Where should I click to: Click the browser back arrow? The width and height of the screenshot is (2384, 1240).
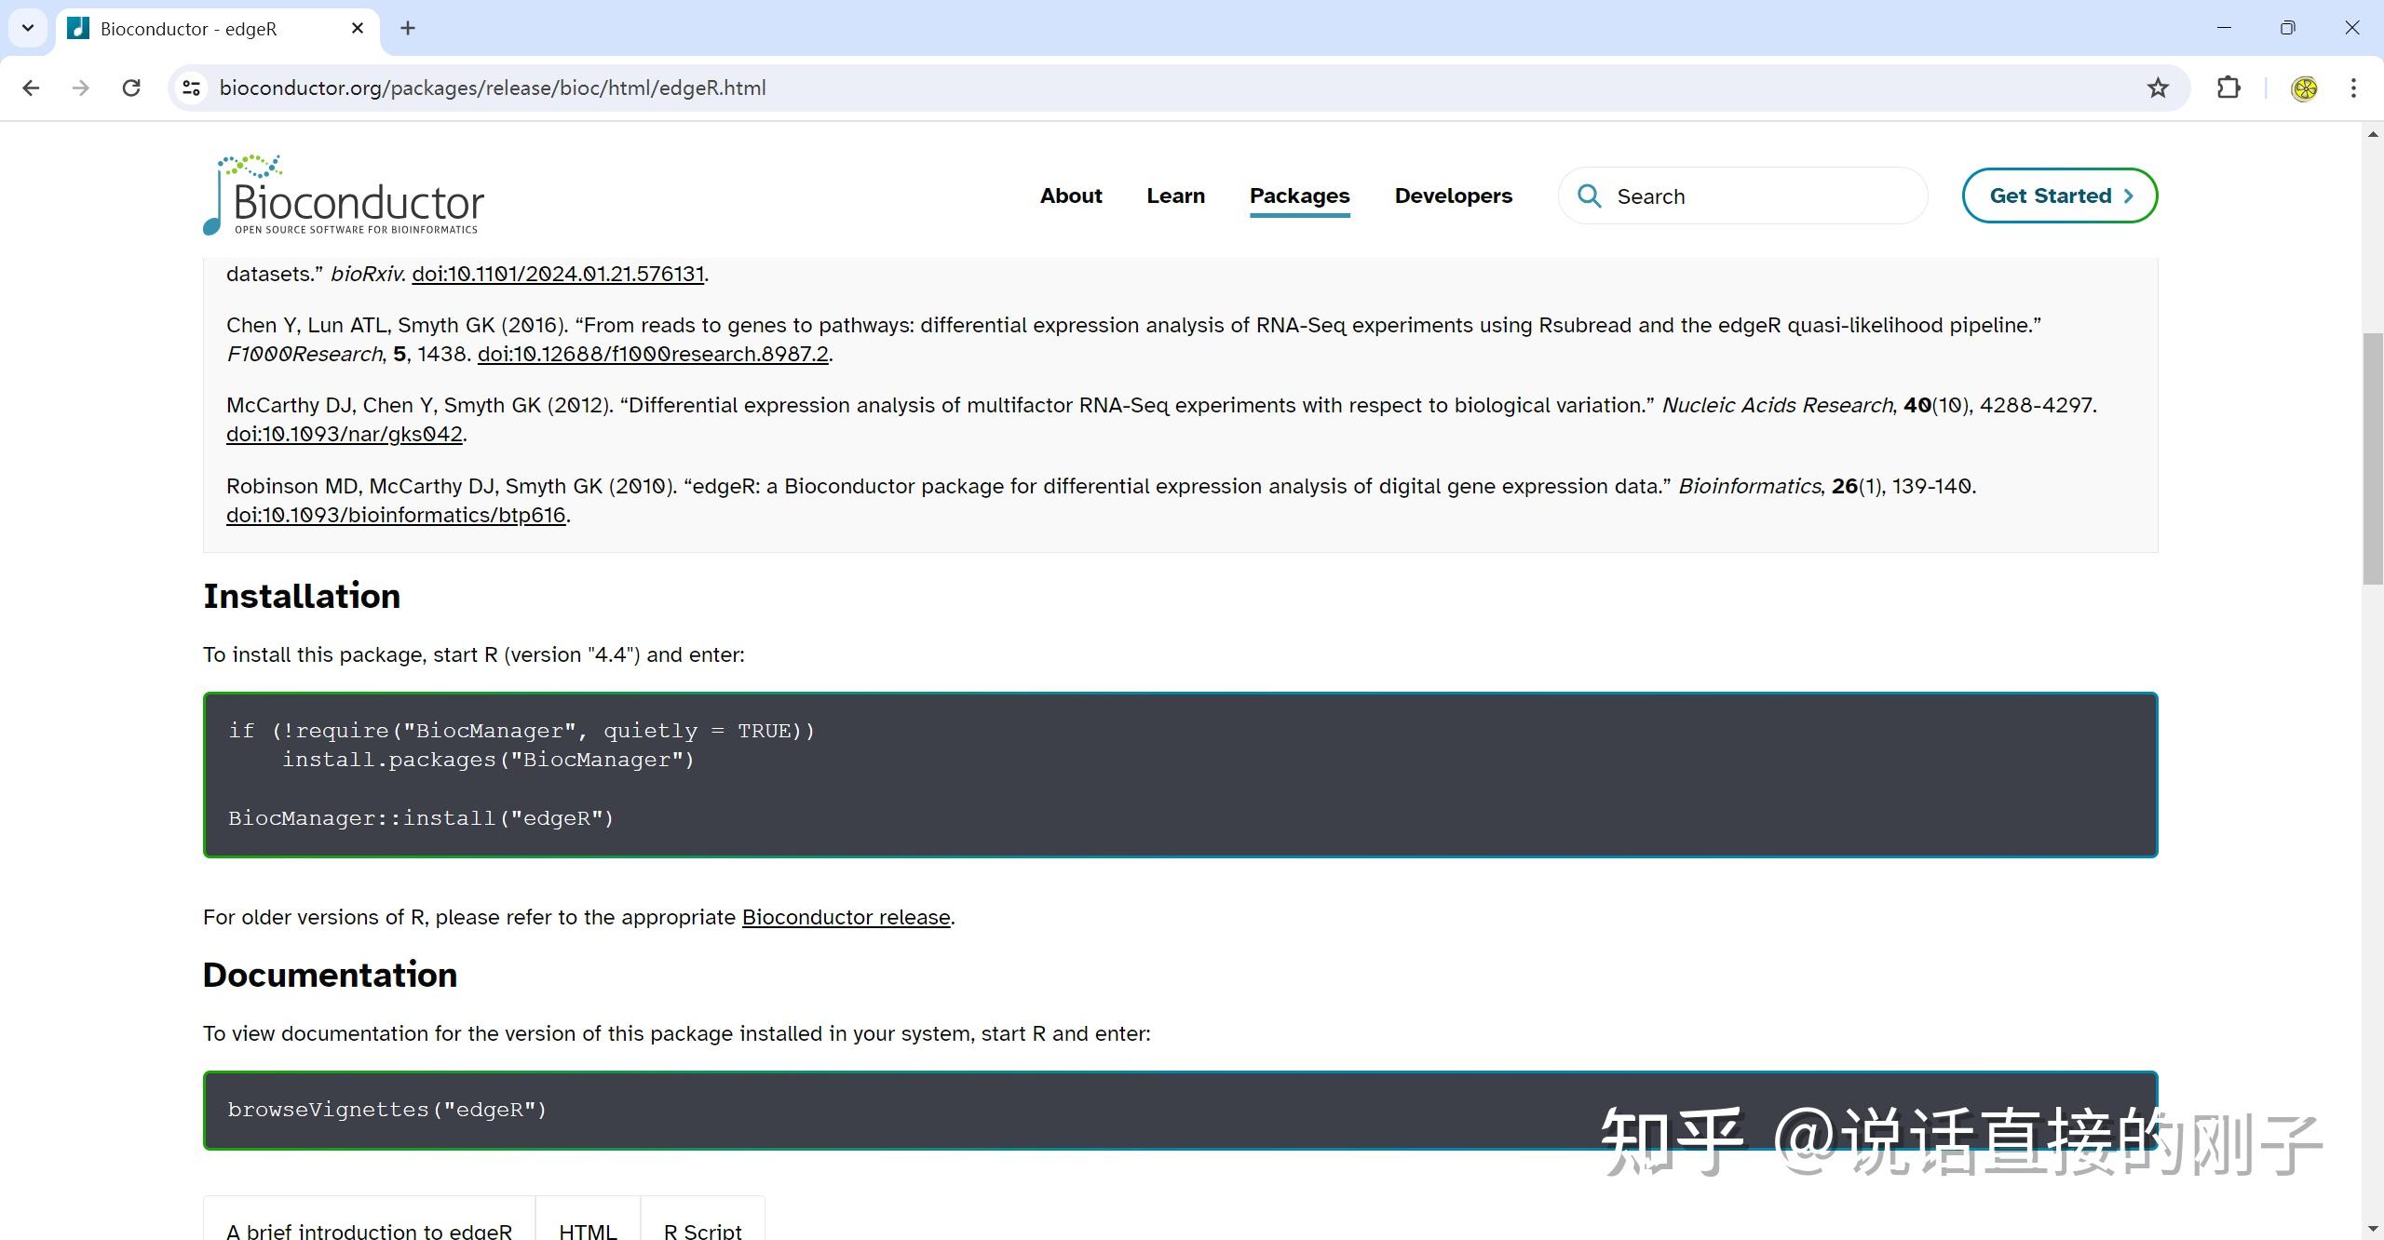[31, 88]
